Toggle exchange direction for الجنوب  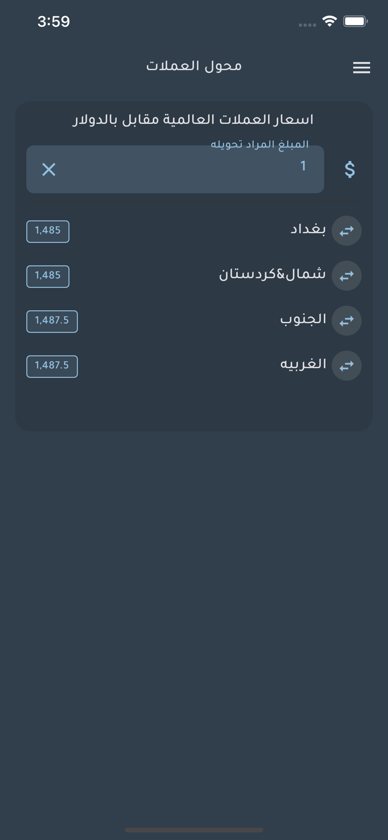click(x=346, y=320)
